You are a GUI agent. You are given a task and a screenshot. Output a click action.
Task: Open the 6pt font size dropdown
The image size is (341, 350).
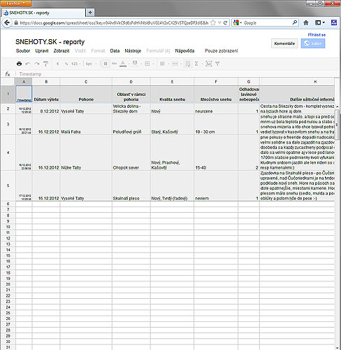[x=91, y=64]
